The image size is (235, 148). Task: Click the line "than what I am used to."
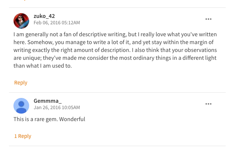point(43,66)
